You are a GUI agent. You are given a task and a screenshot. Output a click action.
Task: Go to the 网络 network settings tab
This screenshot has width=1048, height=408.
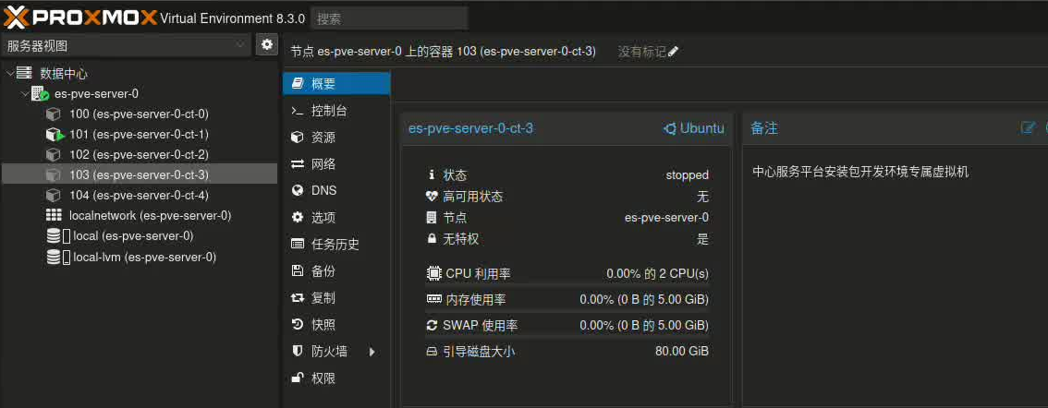[x=323, y=164]
